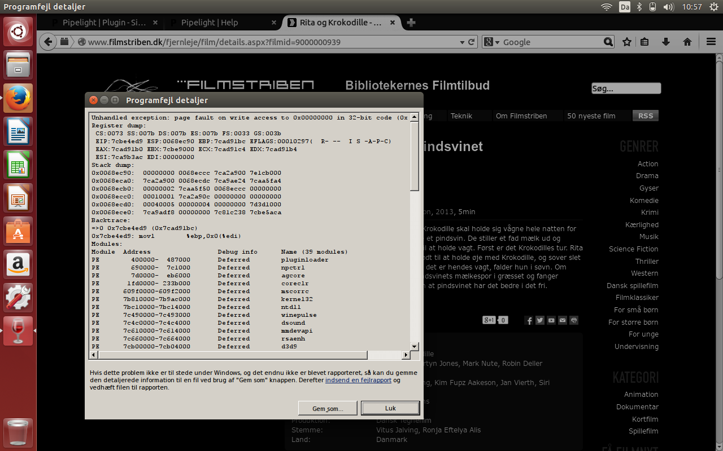This screenshot has width=723, height=451.
Task: Open the Trash in launcher
Action: pos(18,432)
